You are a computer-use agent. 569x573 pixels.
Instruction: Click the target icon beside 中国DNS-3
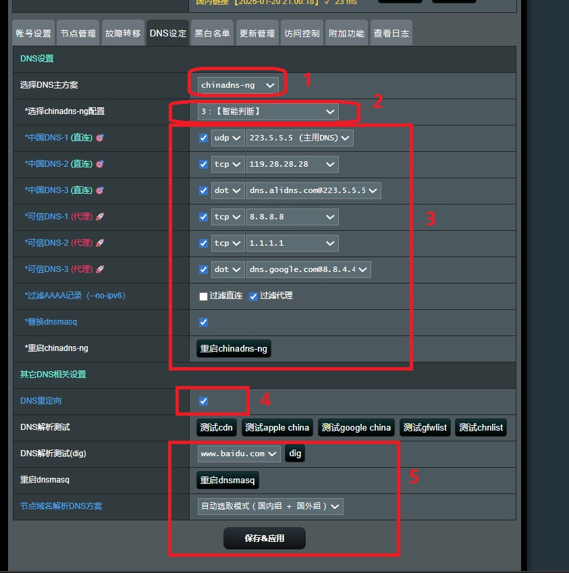[x=100, y=190]
